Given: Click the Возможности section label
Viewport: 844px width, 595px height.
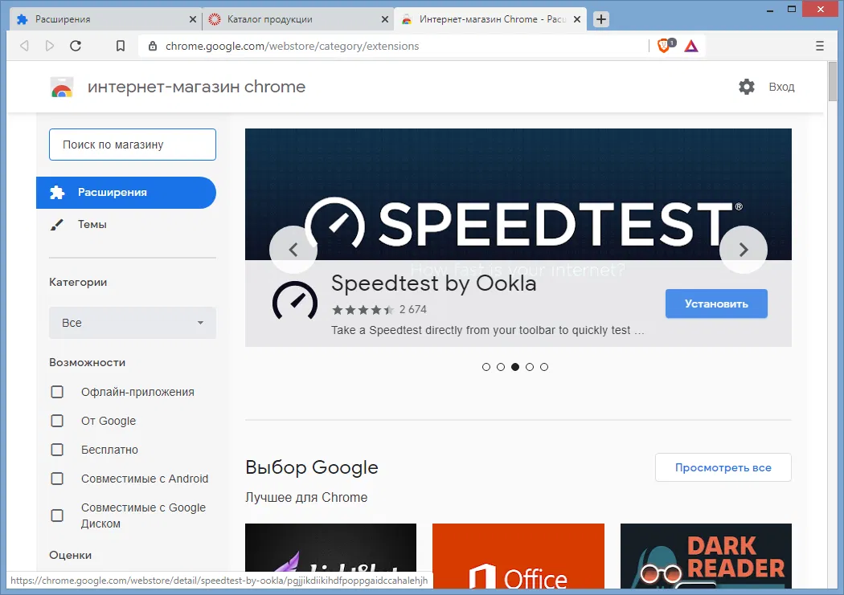Looking at the screenshot, I should pos(87,362).
